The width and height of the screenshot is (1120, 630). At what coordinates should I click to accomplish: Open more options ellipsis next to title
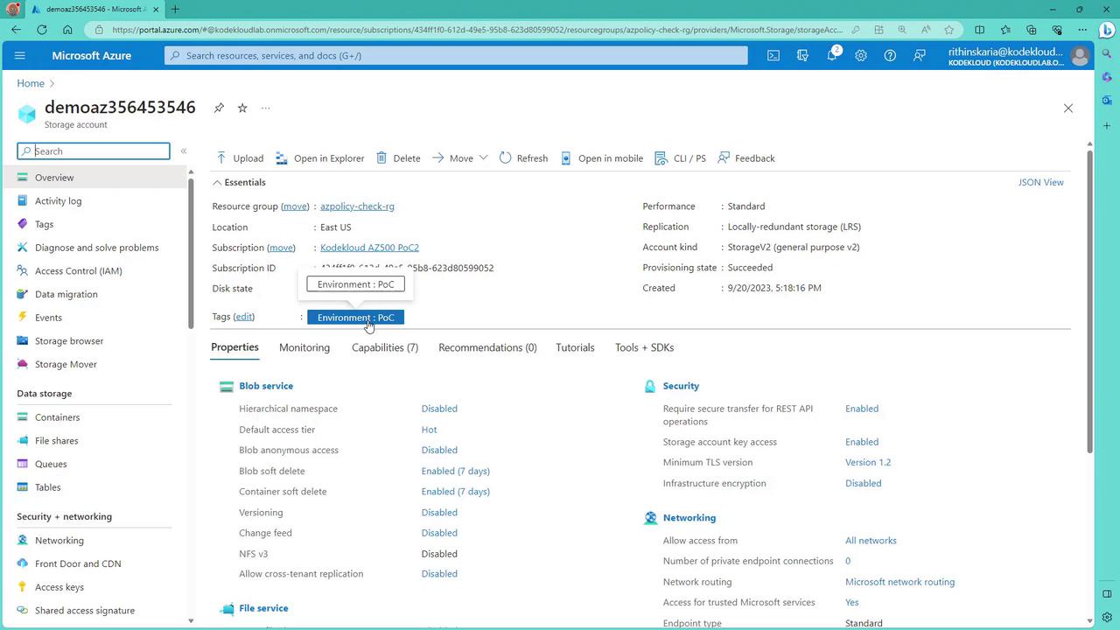click(x=265, y=108)
